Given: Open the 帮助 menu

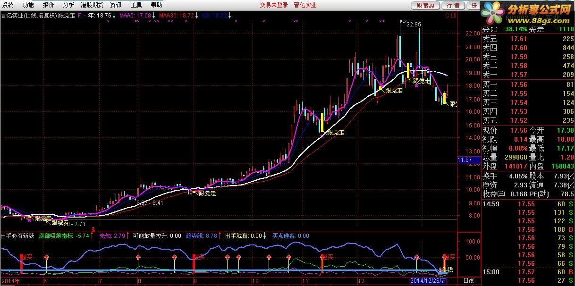Looking at the screenshot, I should 156,5.
